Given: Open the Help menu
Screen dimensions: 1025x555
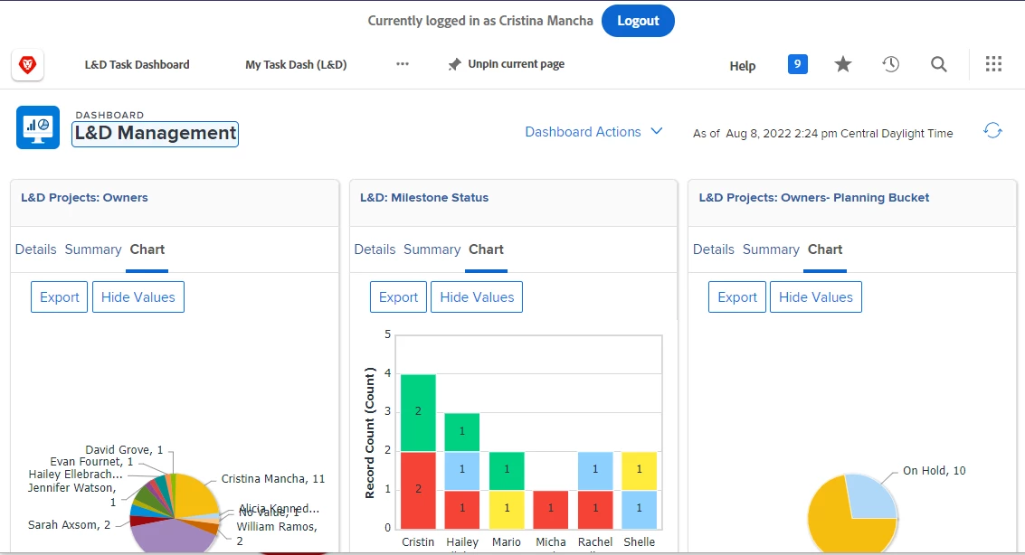Looking at the screenshot, I should (743, 66).
